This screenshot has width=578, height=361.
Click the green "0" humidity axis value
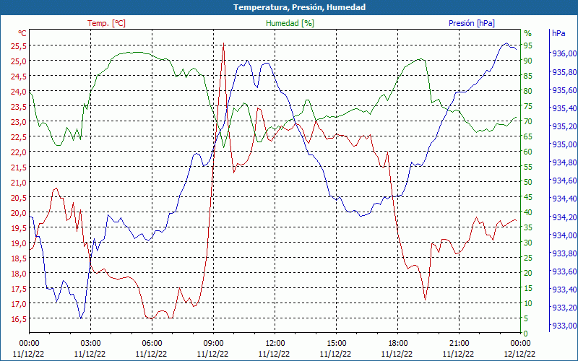pyautogui.click(x=526, y=334)
